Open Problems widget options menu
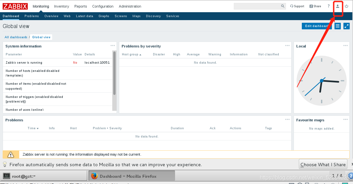The width and height of the screenshot is (353, 184). pos(287,119)
